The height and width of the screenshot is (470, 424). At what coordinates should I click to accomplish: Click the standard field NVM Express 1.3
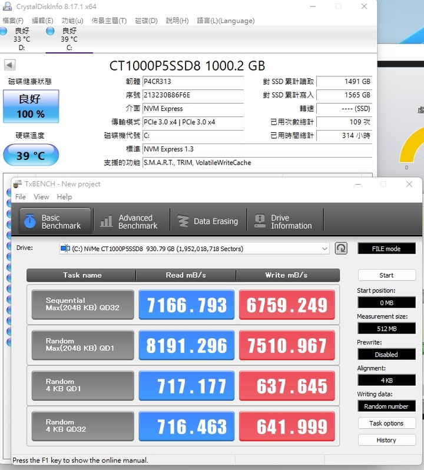[257, 149]
